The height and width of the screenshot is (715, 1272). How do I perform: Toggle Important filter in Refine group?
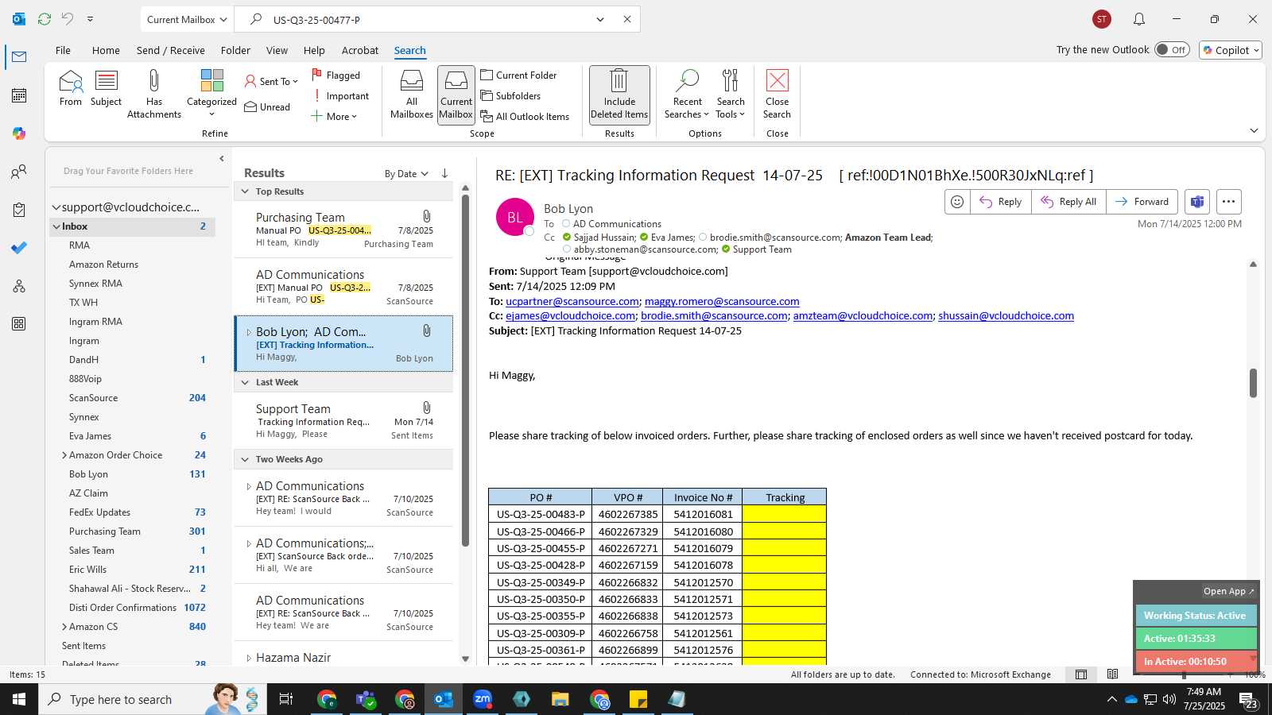tap(340, 96)
